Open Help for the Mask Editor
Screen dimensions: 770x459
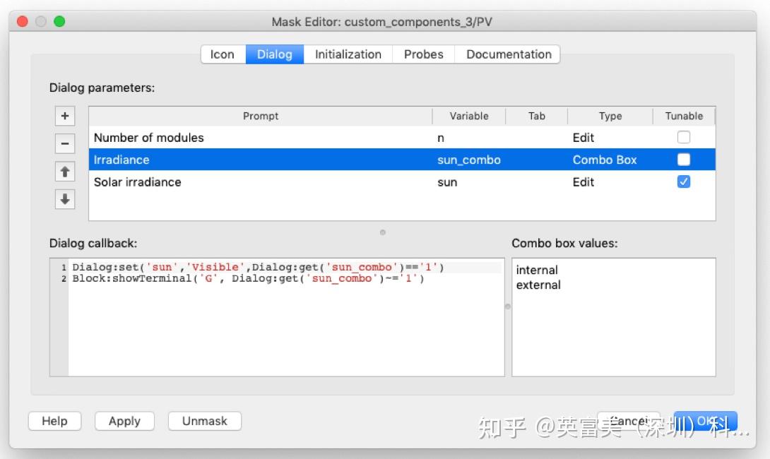click(x=54, y=421)
